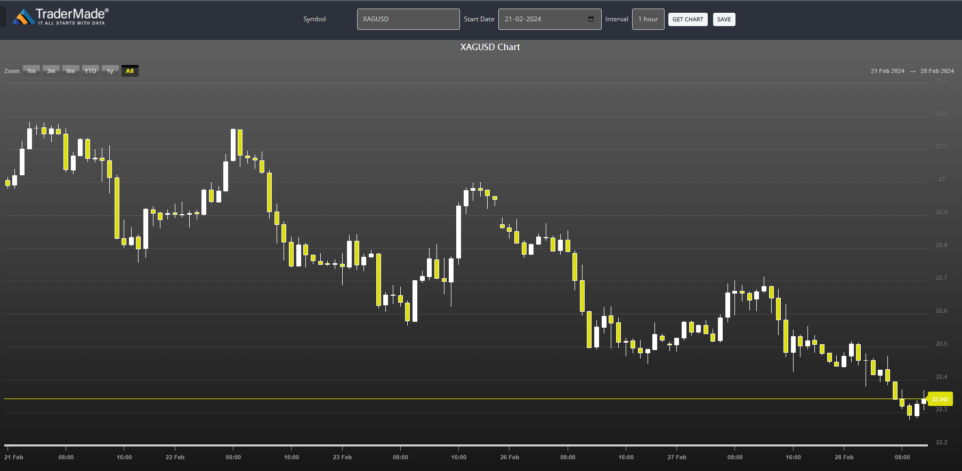The image size is (962, 471).
Task: Click the XAGUSD Chart title
Action: (x=490, y=47)
